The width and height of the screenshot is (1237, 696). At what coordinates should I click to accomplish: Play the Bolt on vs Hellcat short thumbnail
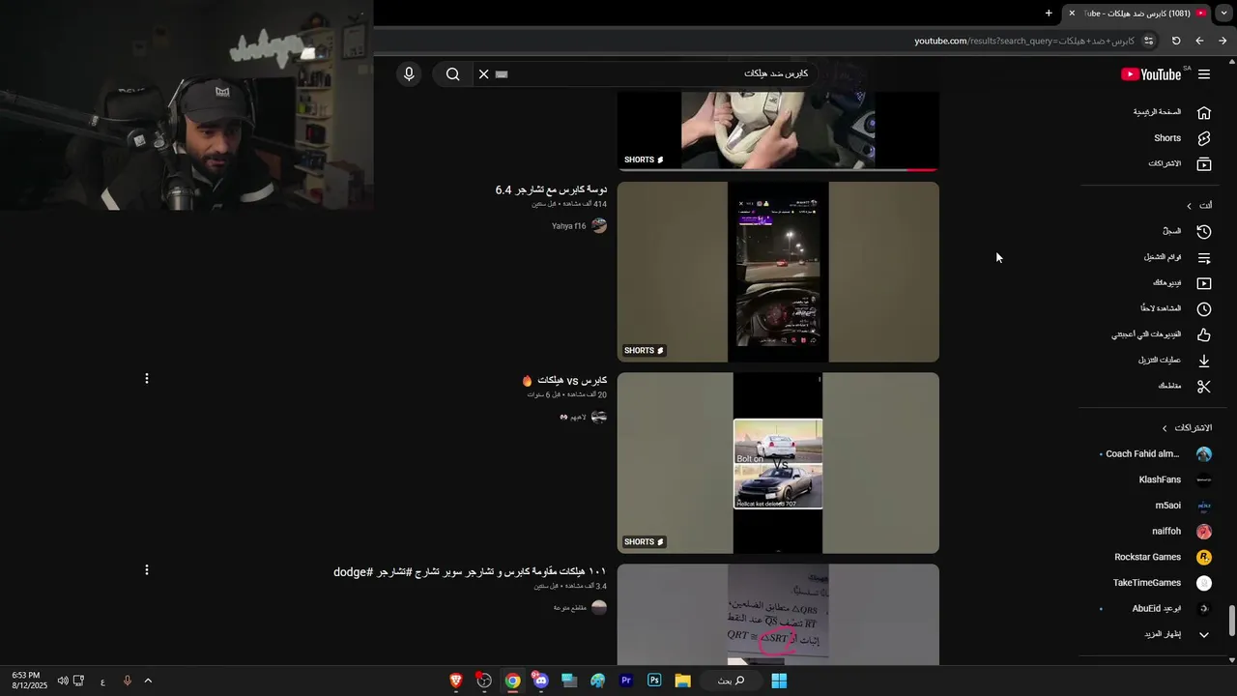click(778, 463)
